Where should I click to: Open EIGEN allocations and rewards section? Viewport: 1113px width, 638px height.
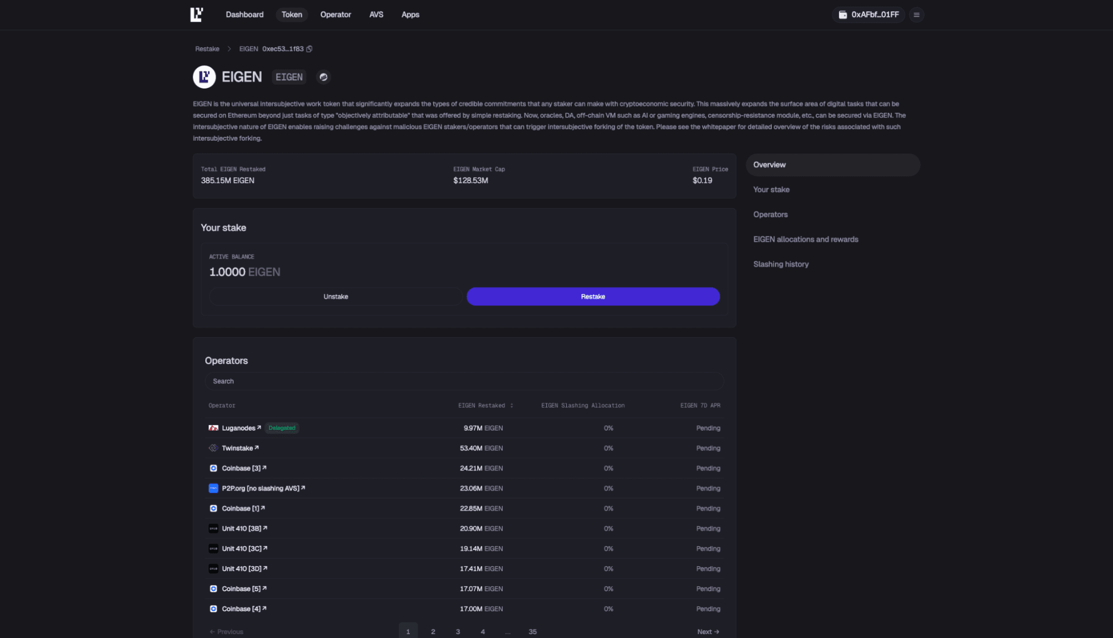point(805,239)
